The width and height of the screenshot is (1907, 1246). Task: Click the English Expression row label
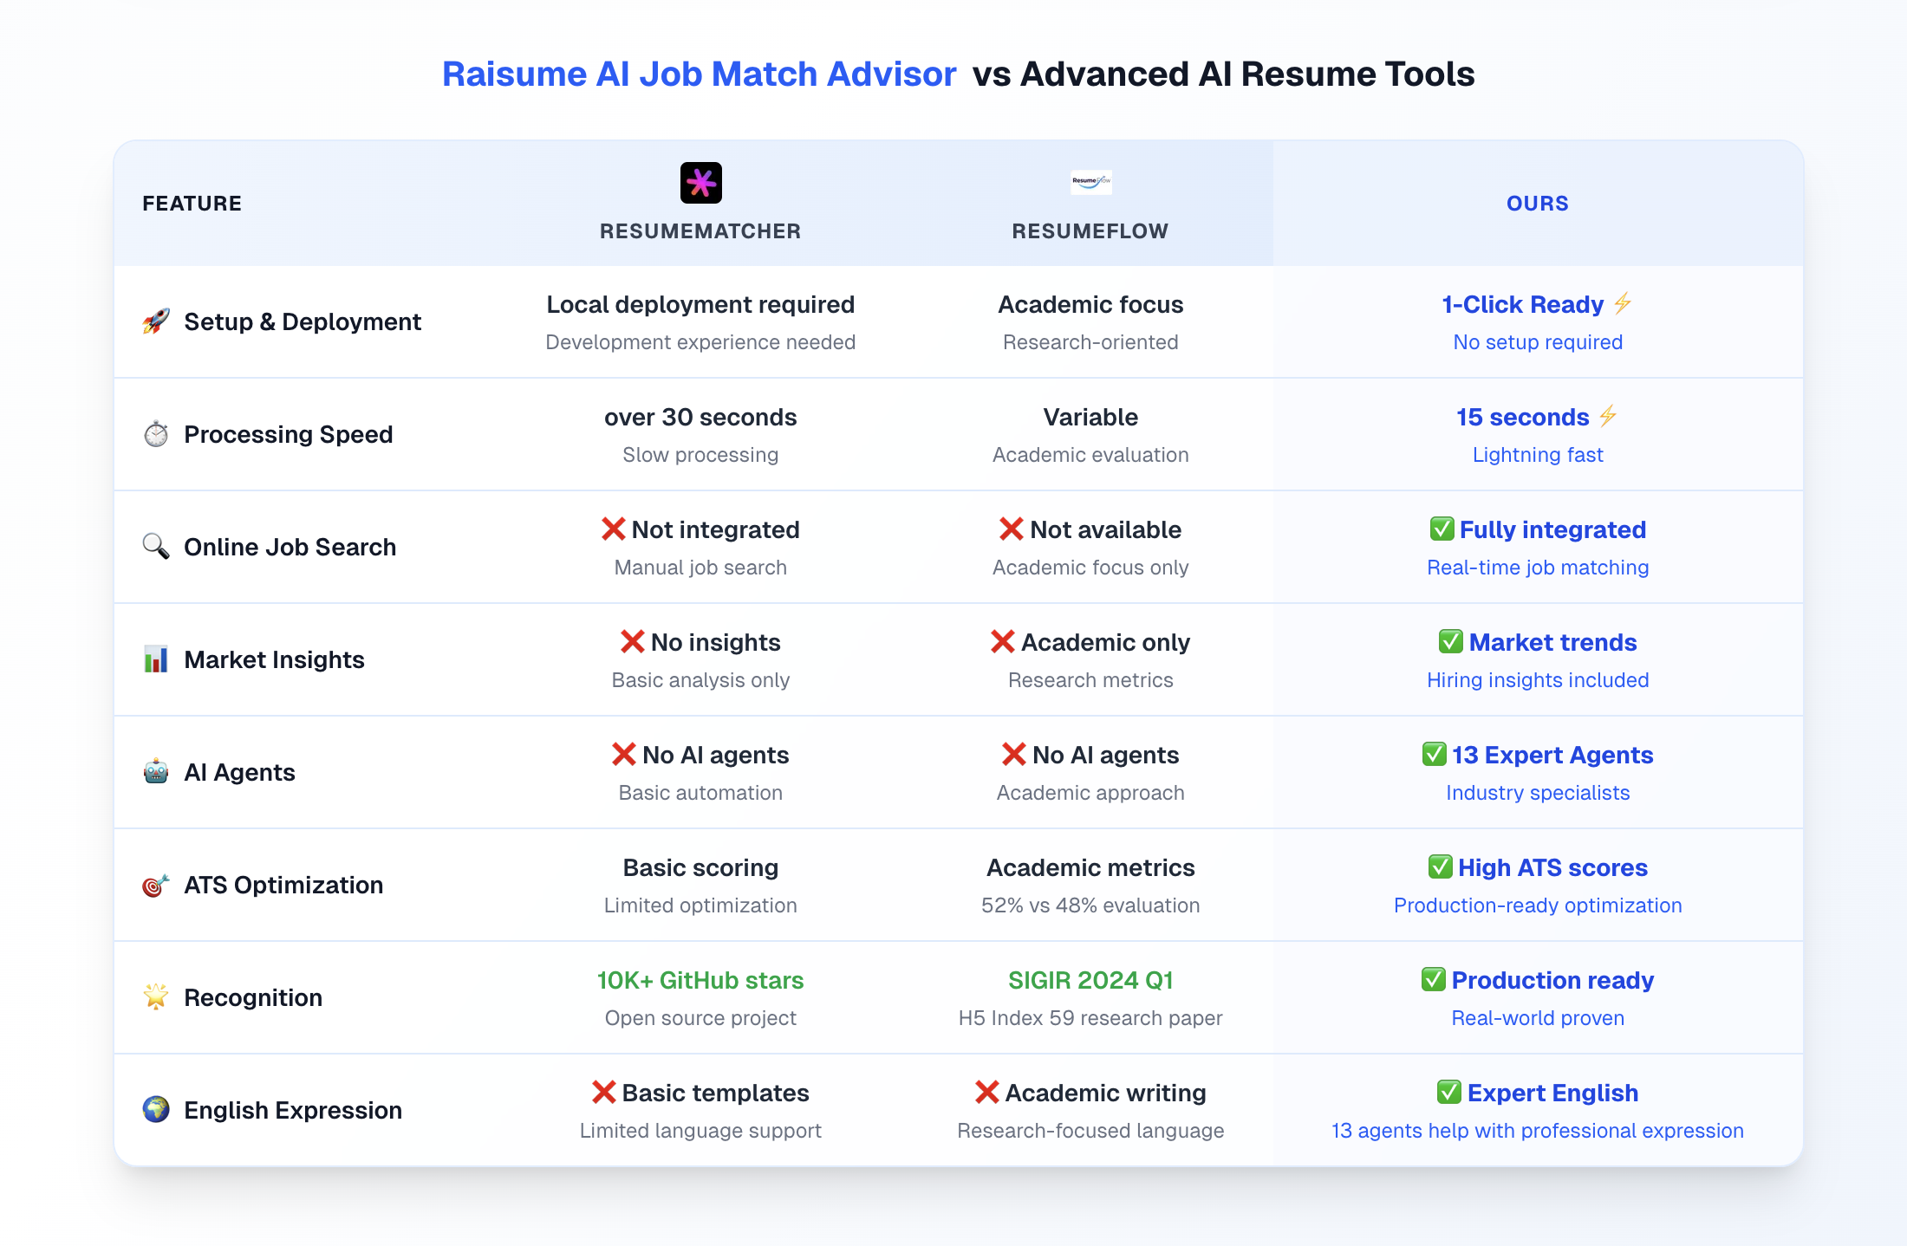point(293,1111)
